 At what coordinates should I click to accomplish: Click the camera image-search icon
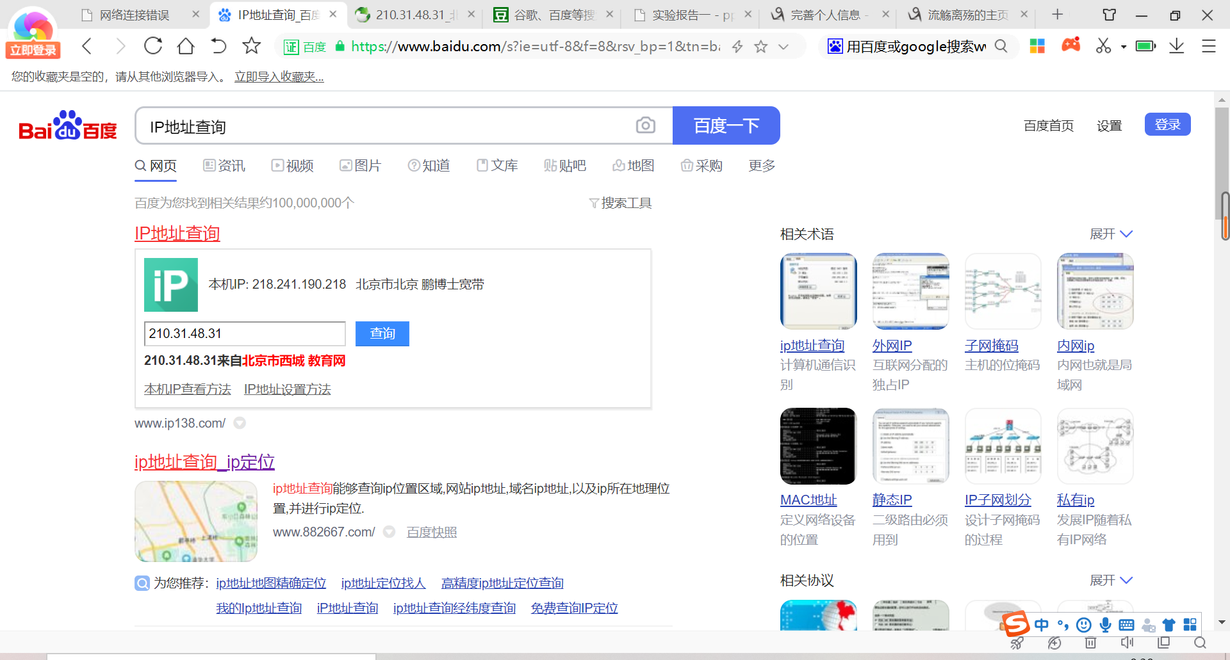point(646,125)
